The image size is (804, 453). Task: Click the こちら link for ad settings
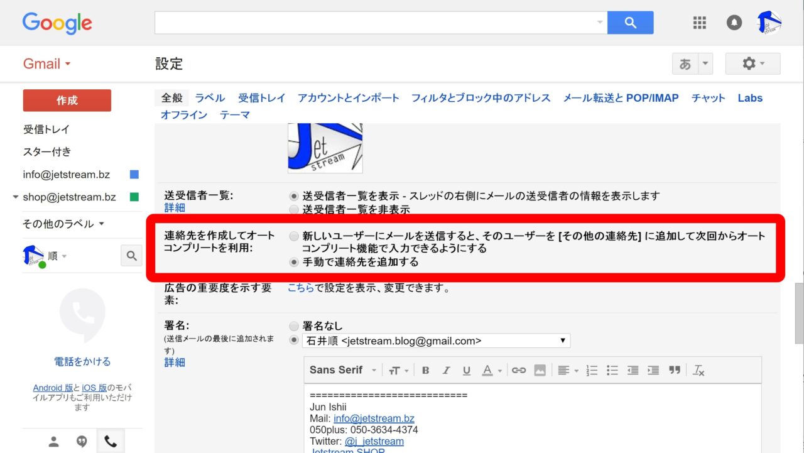coord(301,288)
